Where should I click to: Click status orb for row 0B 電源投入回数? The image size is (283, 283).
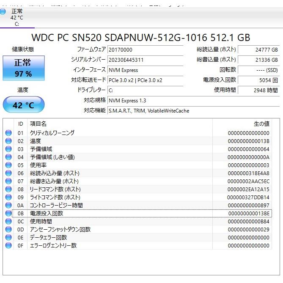[x=8, y=213]
